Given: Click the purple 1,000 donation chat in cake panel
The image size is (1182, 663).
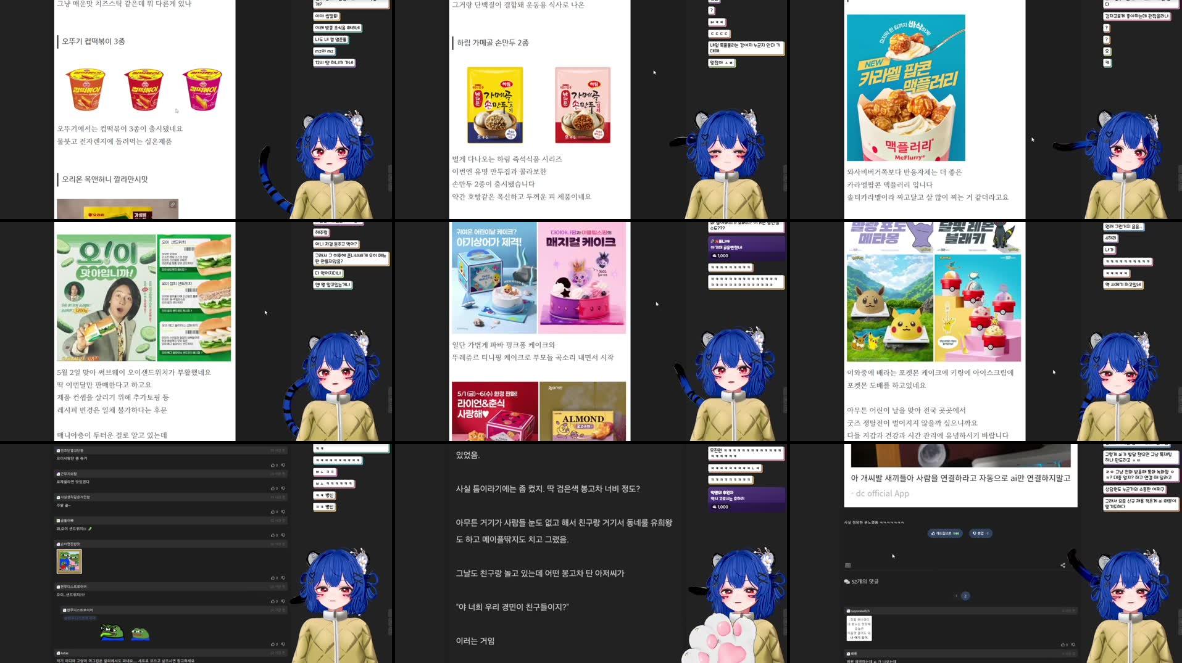Looking at the screenshot, I should point(746,248).
